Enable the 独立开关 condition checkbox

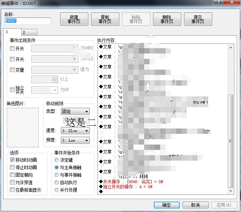pos(12,90)
